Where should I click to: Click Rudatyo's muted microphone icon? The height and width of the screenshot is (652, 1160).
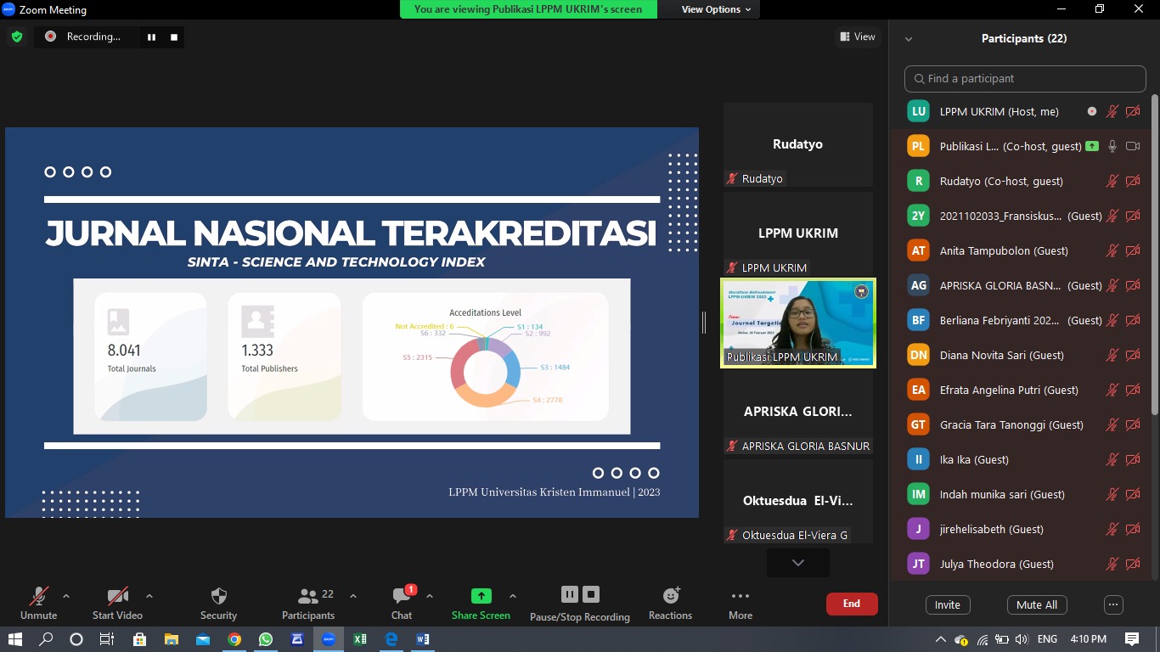(x=1112, y=181)
